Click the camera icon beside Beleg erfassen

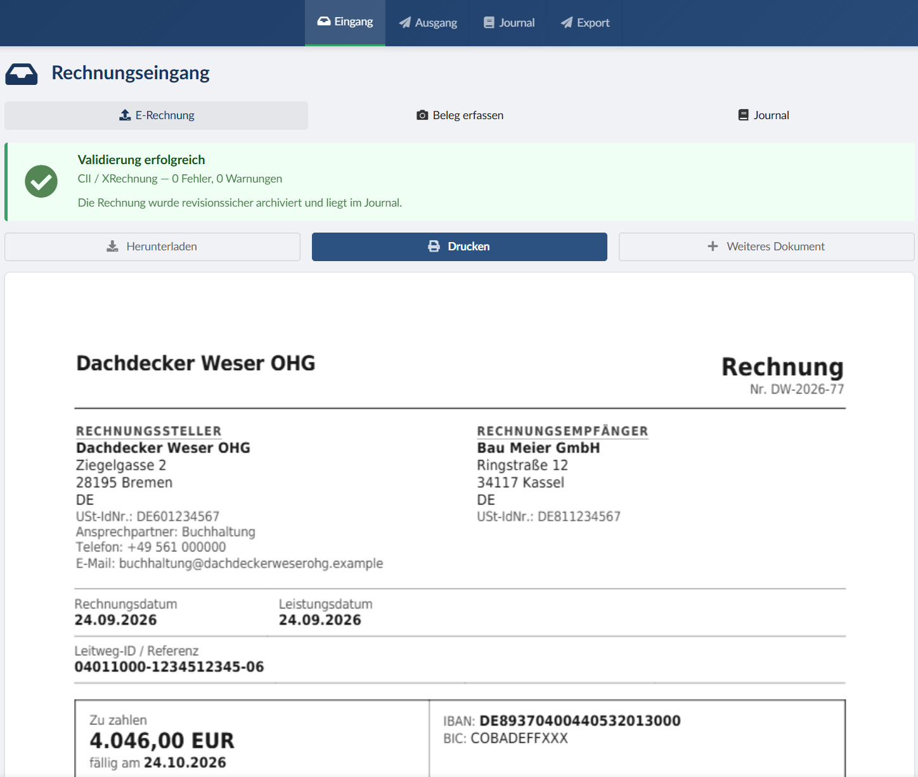tap(422, 115)
